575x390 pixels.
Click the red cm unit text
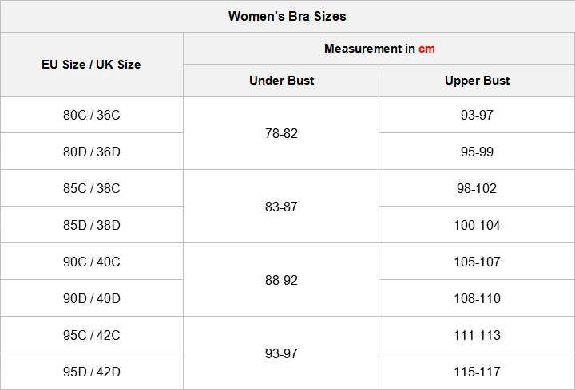(426, 49)
